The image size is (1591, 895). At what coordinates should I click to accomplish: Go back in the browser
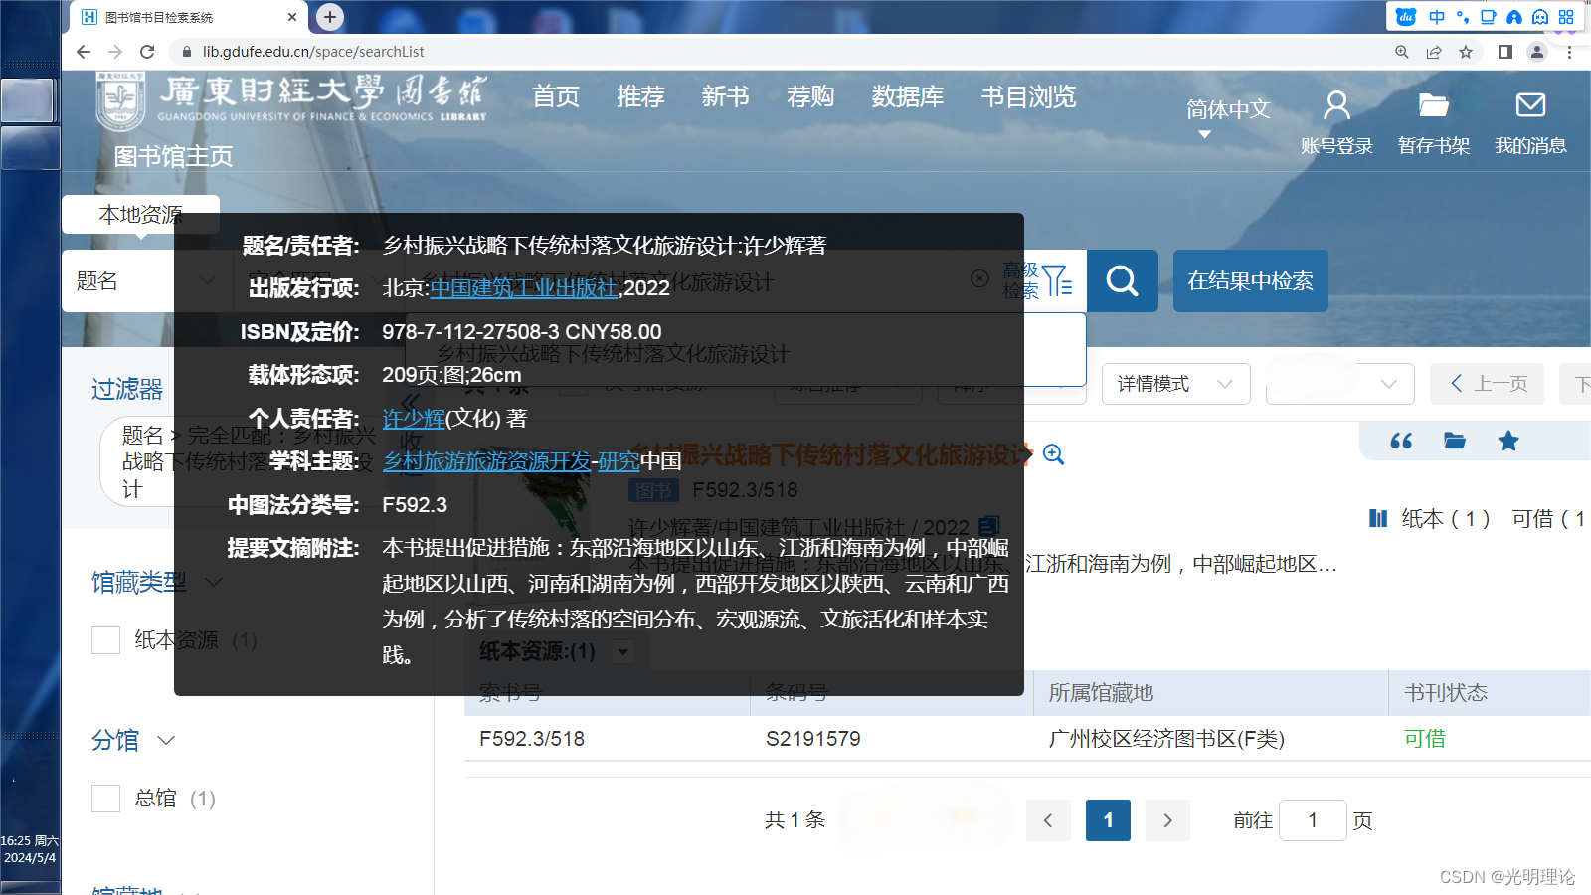(x=84, y=52)
